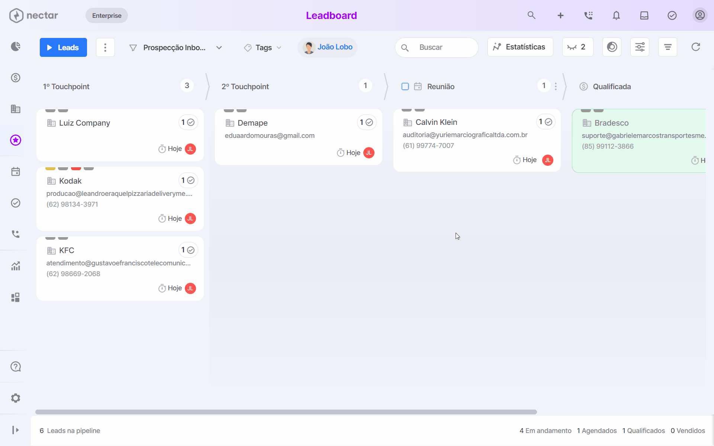Click '4 Em andamento' footer status
Image resolution: width=714 pixels, height=446 pixels.
coord(546,430)
